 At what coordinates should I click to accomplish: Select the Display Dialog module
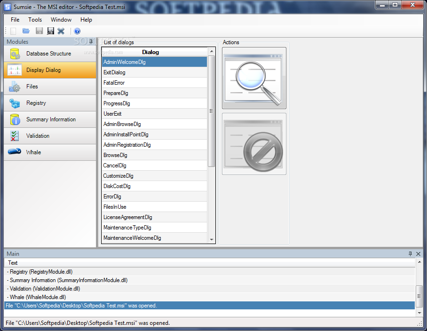point(50,70)
